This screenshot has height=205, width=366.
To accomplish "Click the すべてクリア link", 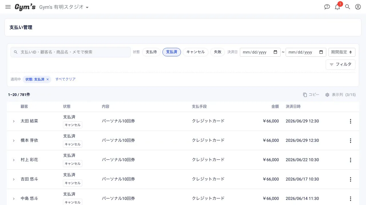I will [65, 79].
